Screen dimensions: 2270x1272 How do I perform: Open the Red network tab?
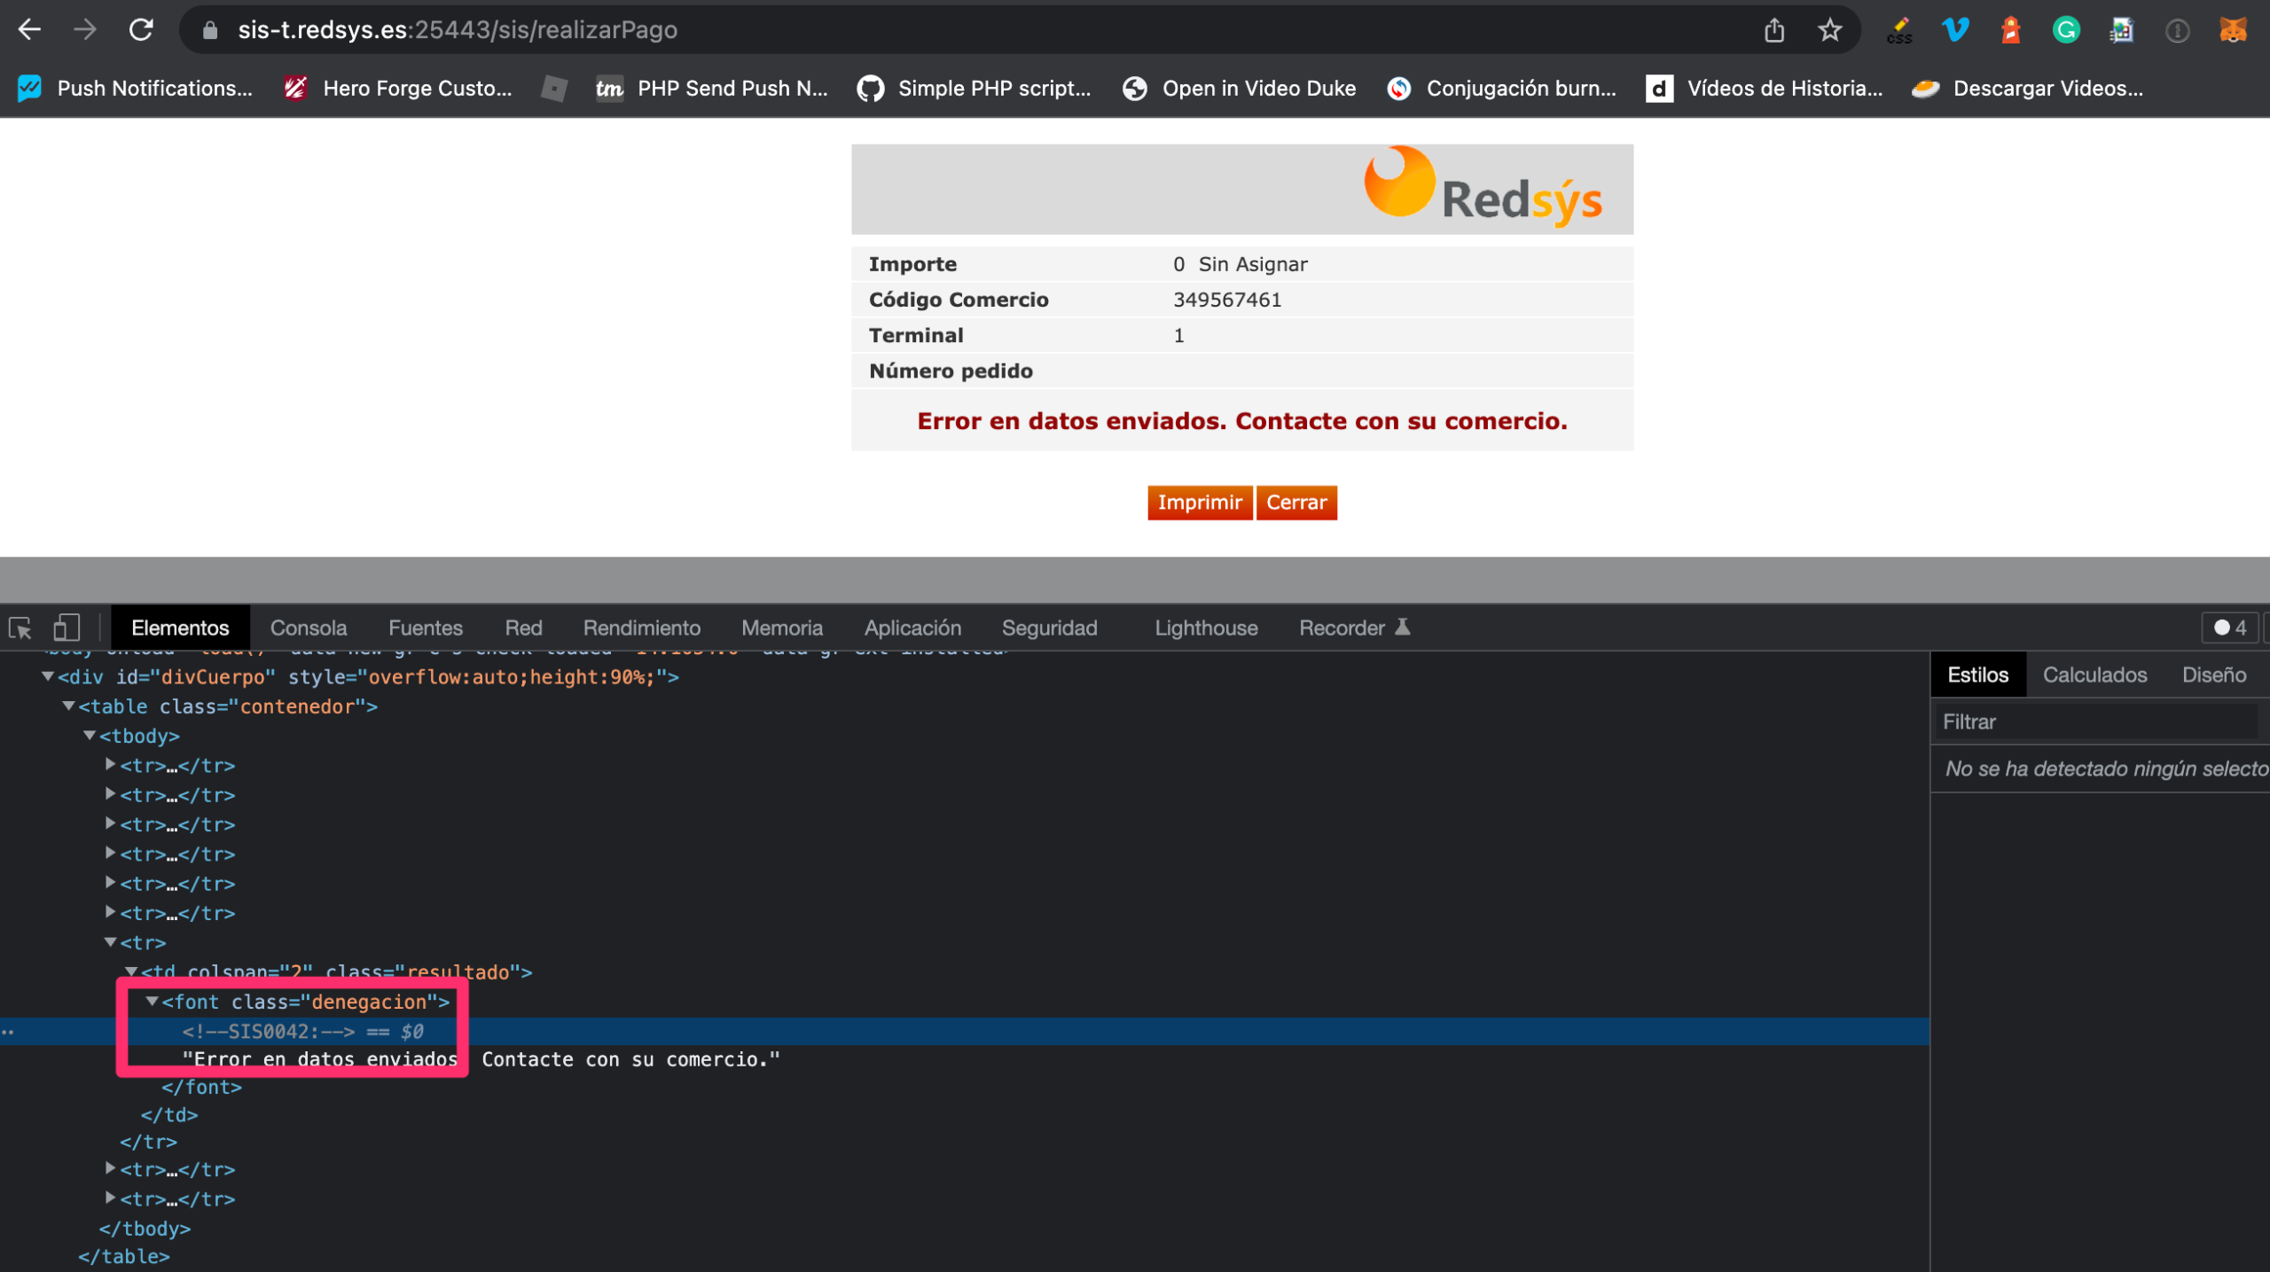click(x=523, y=628)
